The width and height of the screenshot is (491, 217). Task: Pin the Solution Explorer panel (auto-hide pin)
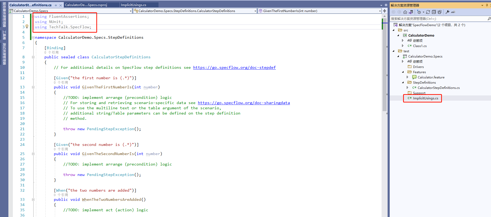coord(487,5)
